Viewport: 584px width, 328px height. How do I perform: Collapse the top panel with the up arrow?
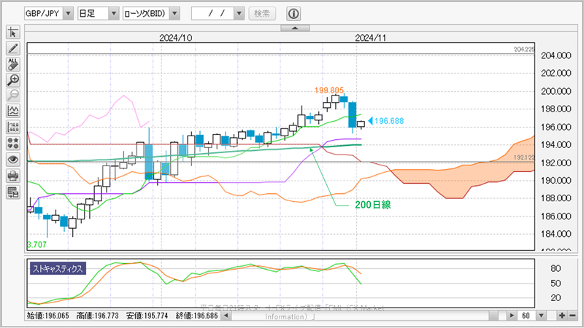pos(295,28)
